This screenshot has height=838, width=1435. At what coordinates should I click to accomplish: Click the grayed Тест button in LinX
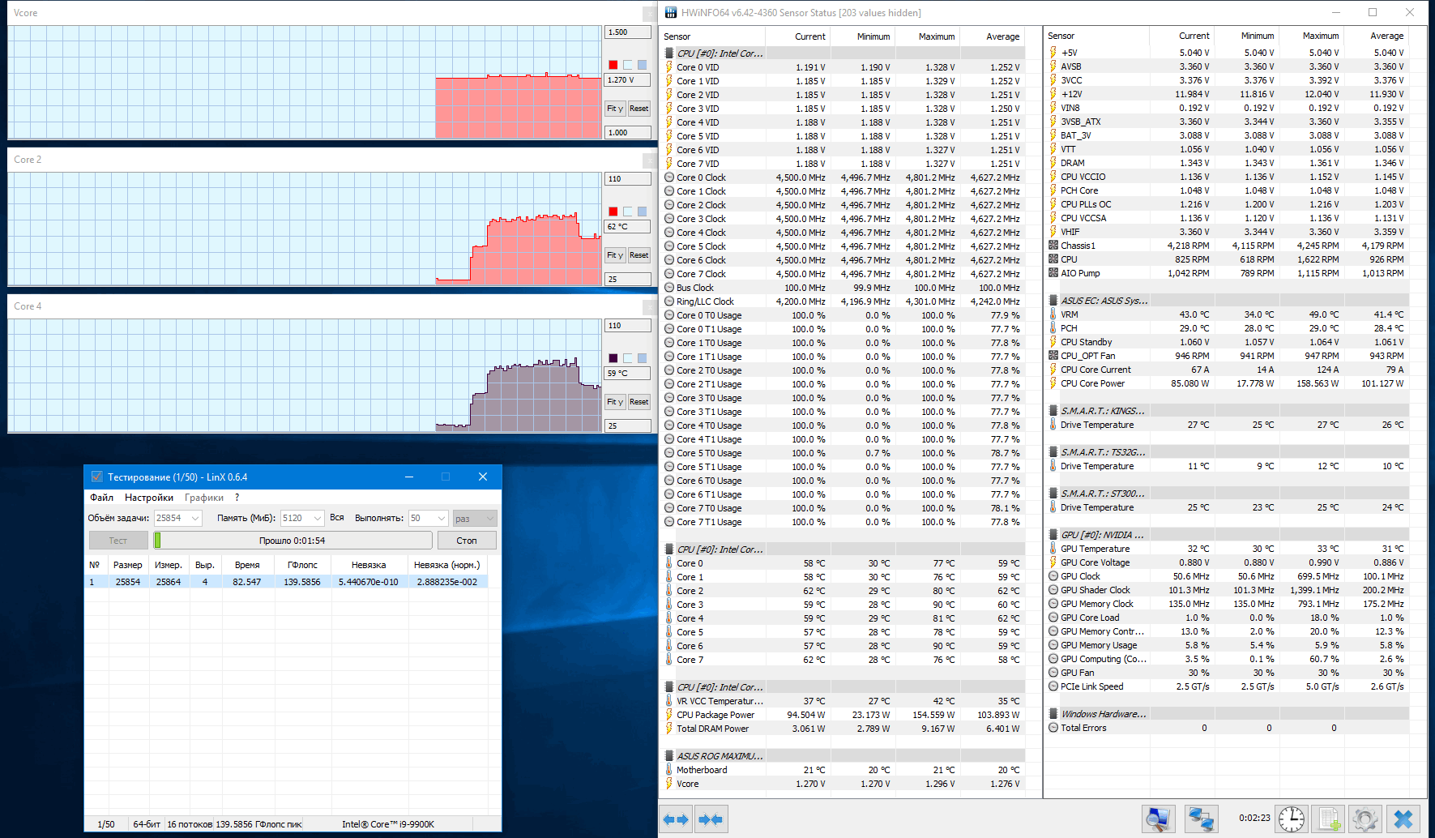click(118, 541)
